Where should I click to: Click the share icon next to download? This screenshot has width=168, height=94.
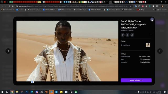coord(132,35)
